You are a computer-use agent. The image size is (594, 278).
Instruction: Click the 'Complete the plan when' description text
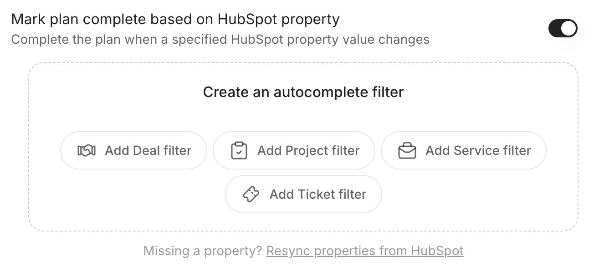point(220,40)
